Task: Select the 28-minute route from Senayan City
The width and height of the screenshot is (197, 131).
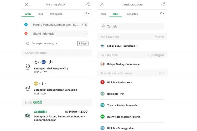Action: point(57,67)
